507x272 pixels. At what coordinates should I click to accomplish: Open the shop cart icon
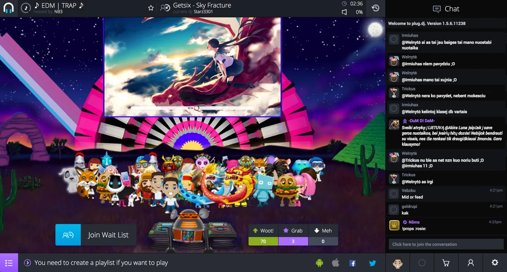[x=446, y=263]
